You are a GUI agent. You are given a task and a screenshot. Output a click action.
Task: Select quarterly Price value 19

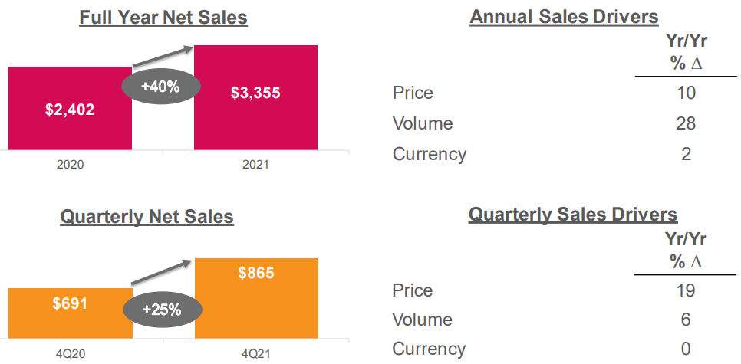point(687,290)
